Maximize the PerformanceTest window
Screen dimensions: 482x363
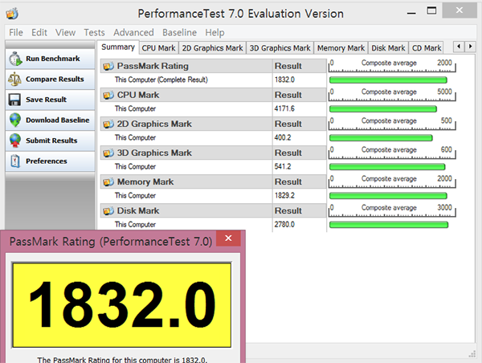coord(431,10)
